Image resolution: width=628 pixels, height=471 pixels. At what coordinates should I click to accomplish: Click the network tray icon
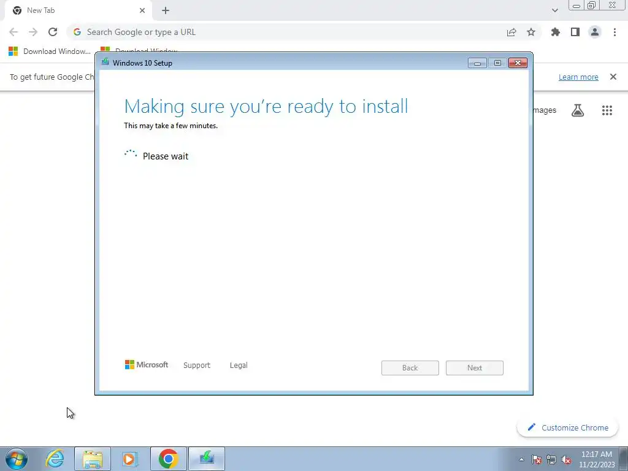551,459
